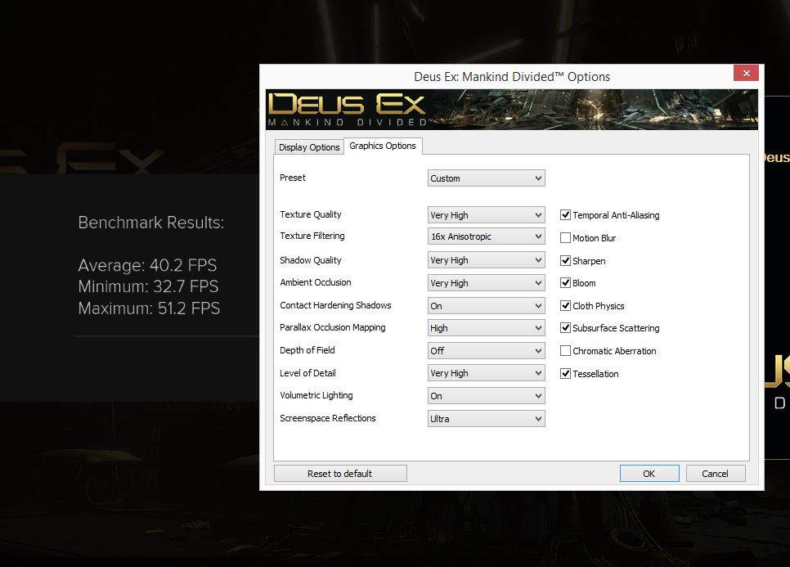Screen dimensions: 790x567
Task: Click the Reset to default button
Action: pyautogui.click(x=340, y=473)
